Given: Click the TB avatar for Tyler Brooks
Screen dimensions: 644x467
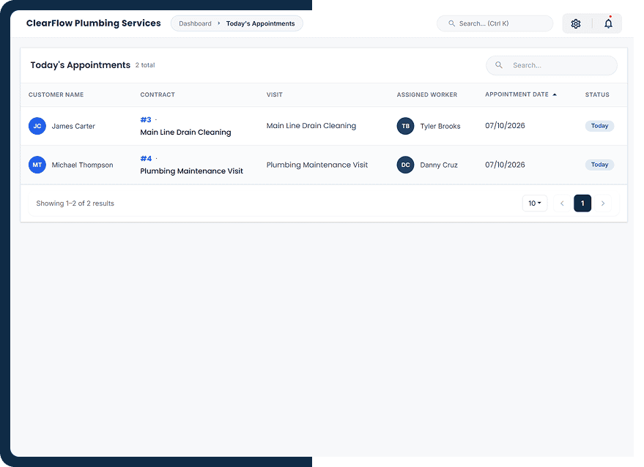Looking at the screenshot, I should (x=405, y=126).
